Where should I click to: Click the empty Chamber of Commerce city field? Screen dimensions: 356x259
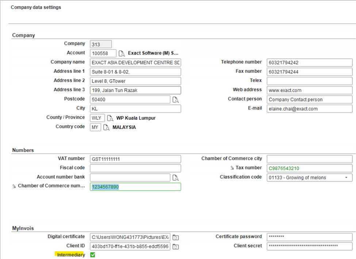[310, 159]
